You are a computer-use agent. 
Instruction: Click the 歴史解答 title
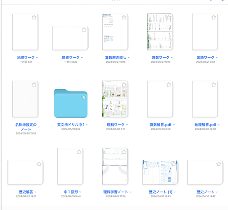(26, 192)
